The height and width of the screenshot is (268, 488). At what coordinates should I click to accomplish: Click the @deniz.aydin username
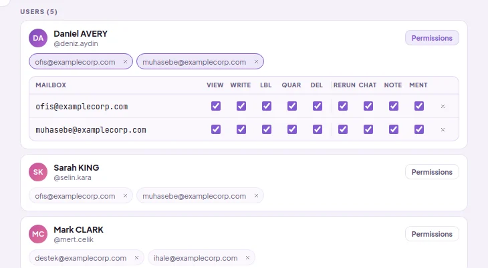(76, 43)
